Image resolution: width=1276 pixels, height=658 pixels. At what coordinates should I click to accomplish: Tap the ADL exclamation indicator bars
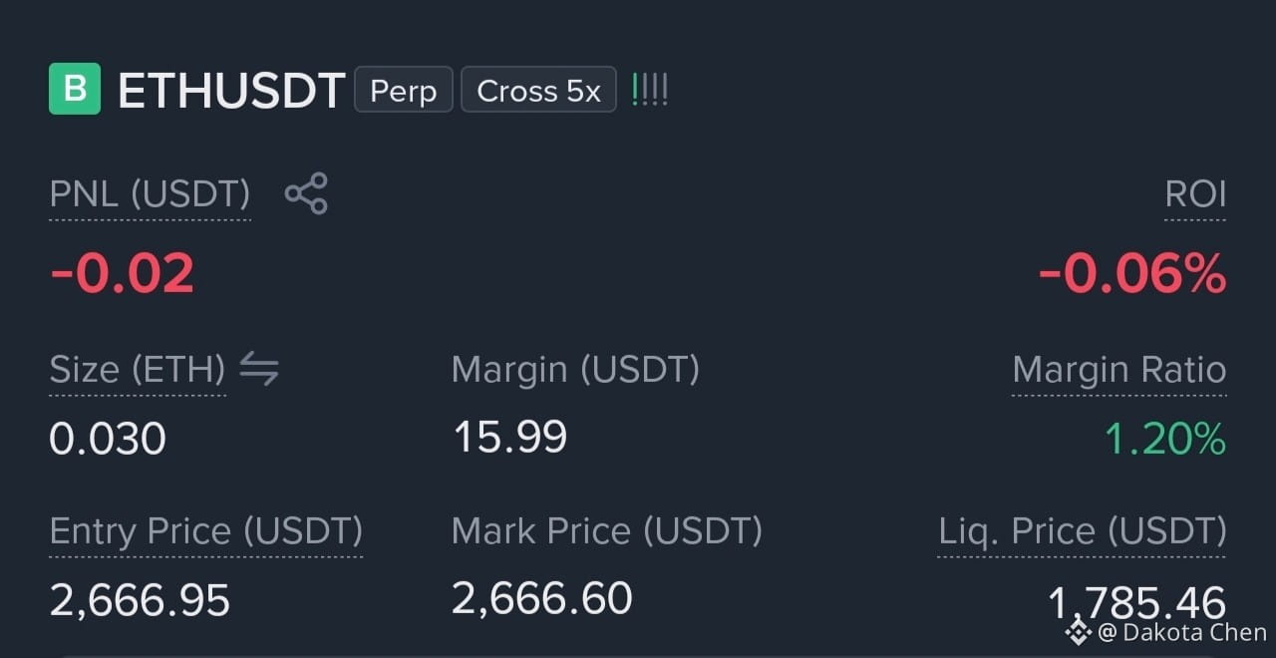[x=650, y=91]
